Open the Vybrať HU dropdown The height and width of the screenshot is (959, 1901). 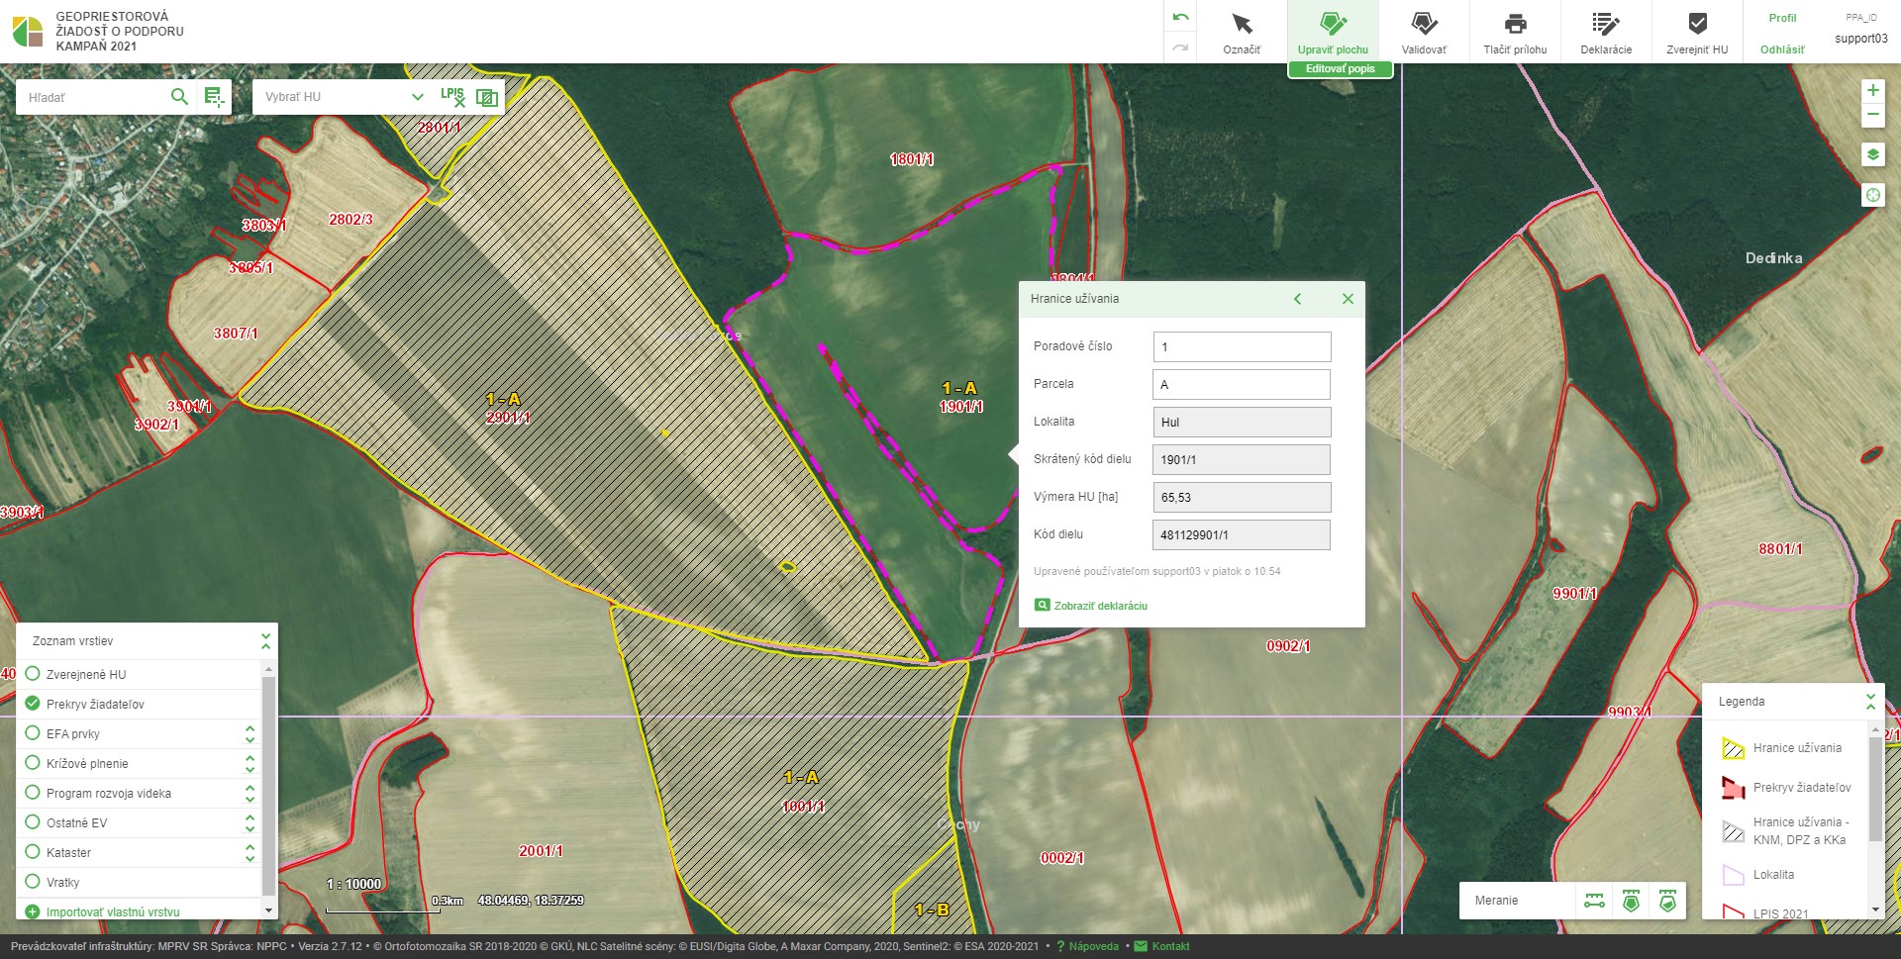pyautogui.click(x=344, y=97)
